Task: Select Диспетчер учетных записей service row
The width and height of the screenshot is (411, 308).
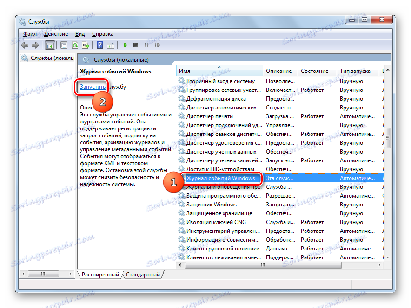Action: tap(280, 160)
